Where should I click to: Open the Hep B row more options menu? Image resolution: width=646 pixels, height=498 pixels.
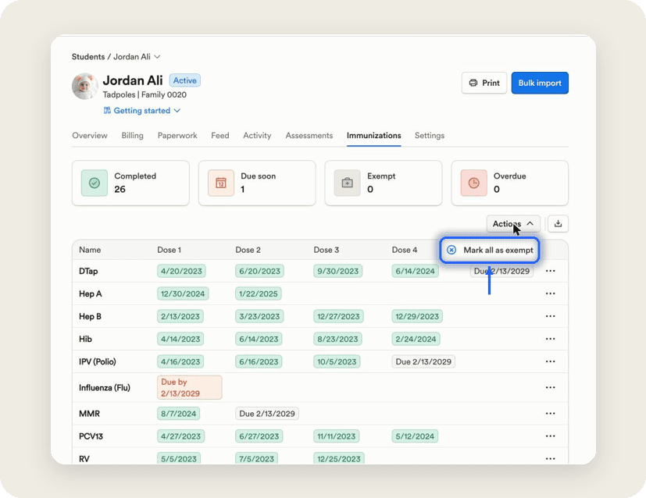click(550, 316)
